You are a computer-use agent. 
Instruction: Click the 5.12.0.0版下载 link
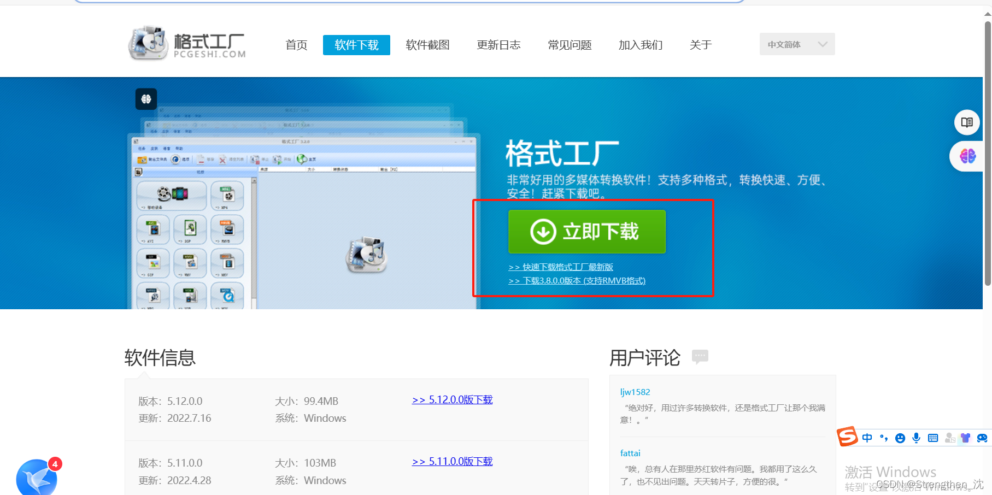point(453,400)
